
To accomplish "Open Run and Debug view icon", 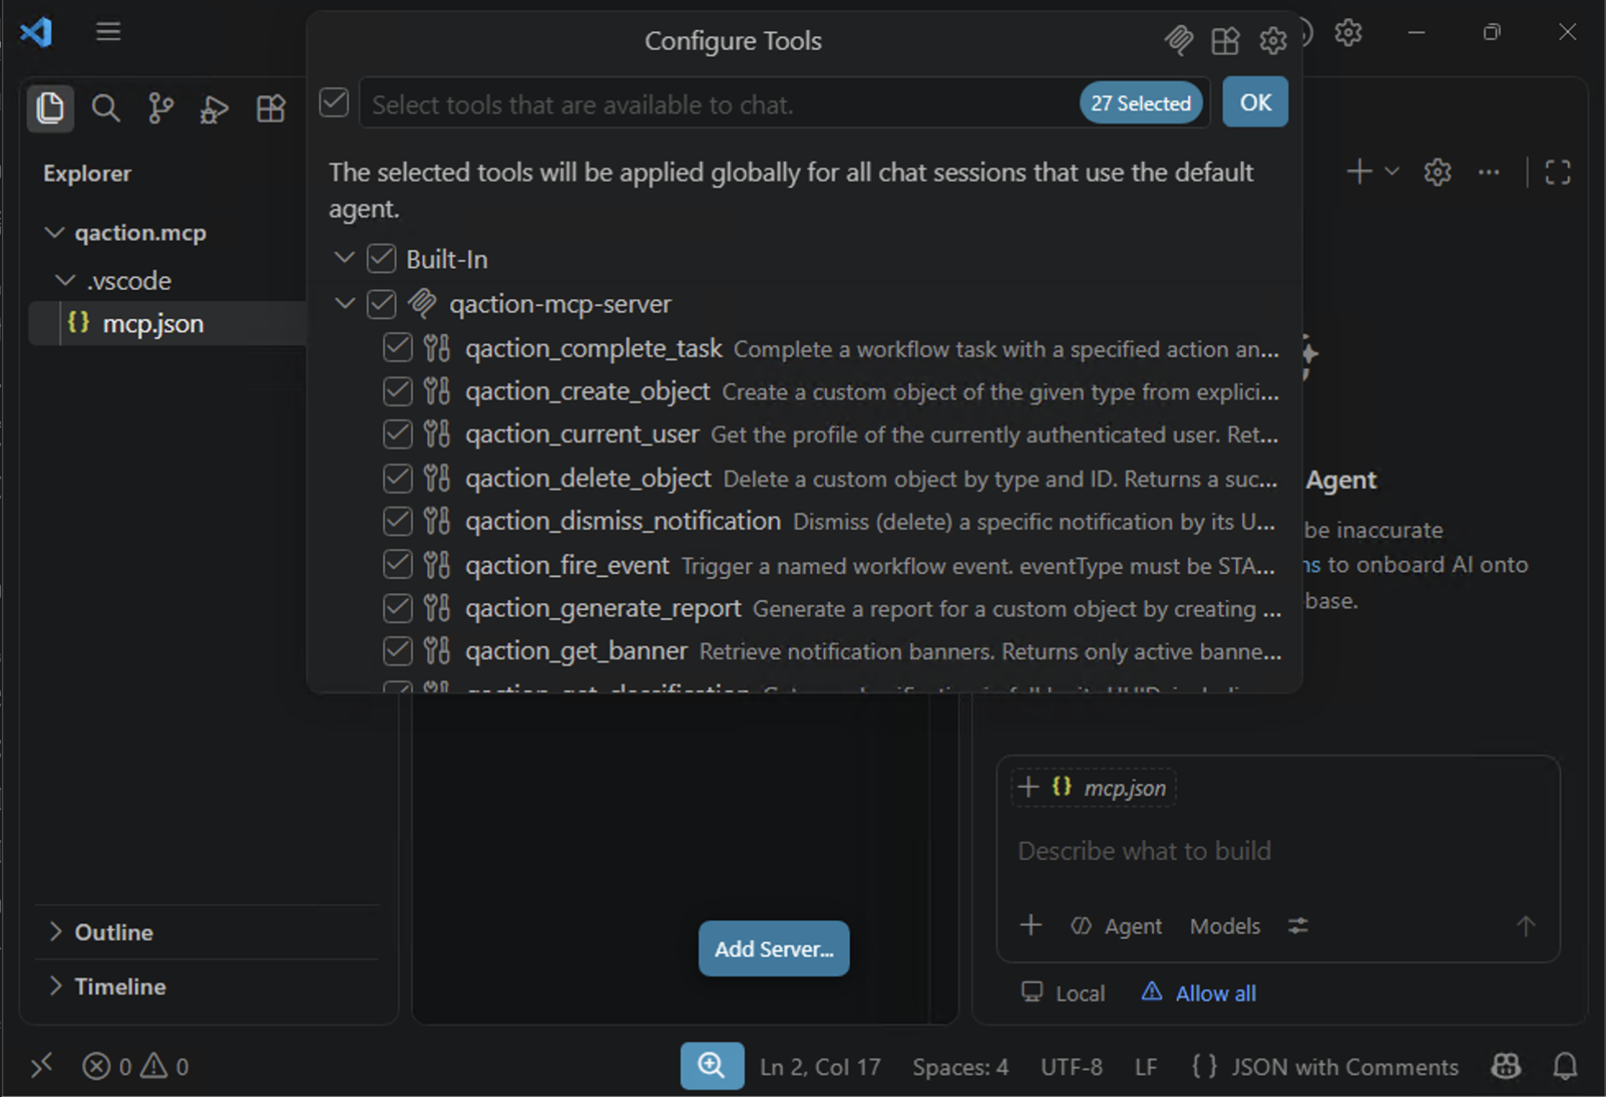I will 215,107.
